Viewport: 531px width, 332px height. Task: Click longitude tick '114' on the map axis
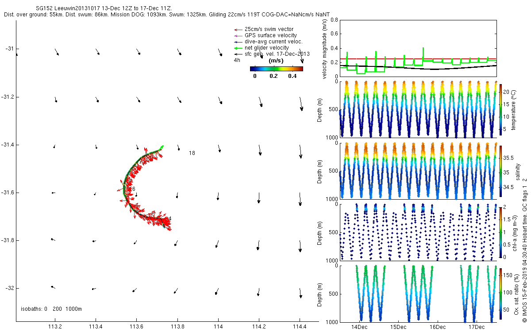[x=218, y=327]
